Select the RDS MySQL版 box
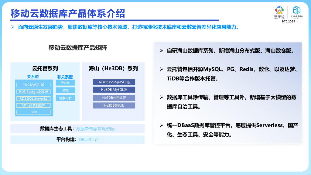311x175 pixels. click(33, 85)
